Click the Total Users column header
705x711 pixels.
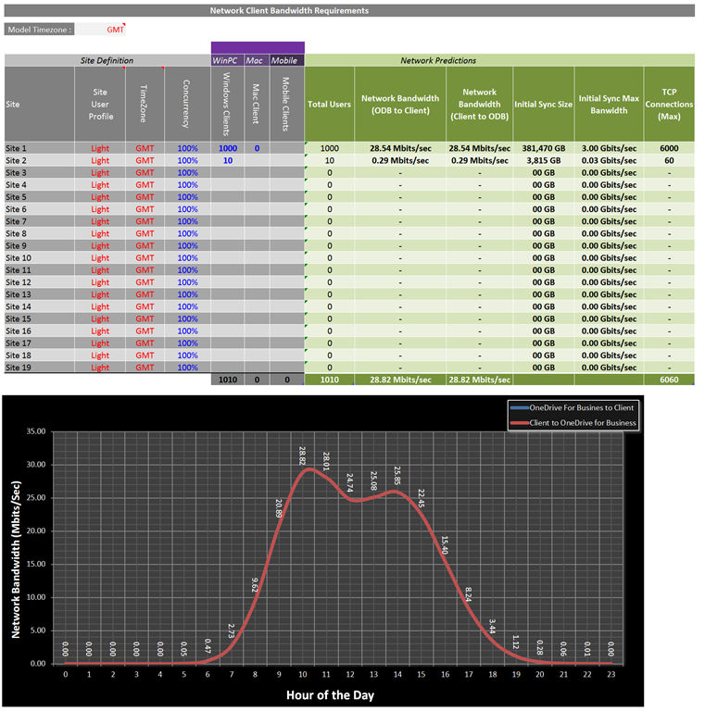[329, 105]
